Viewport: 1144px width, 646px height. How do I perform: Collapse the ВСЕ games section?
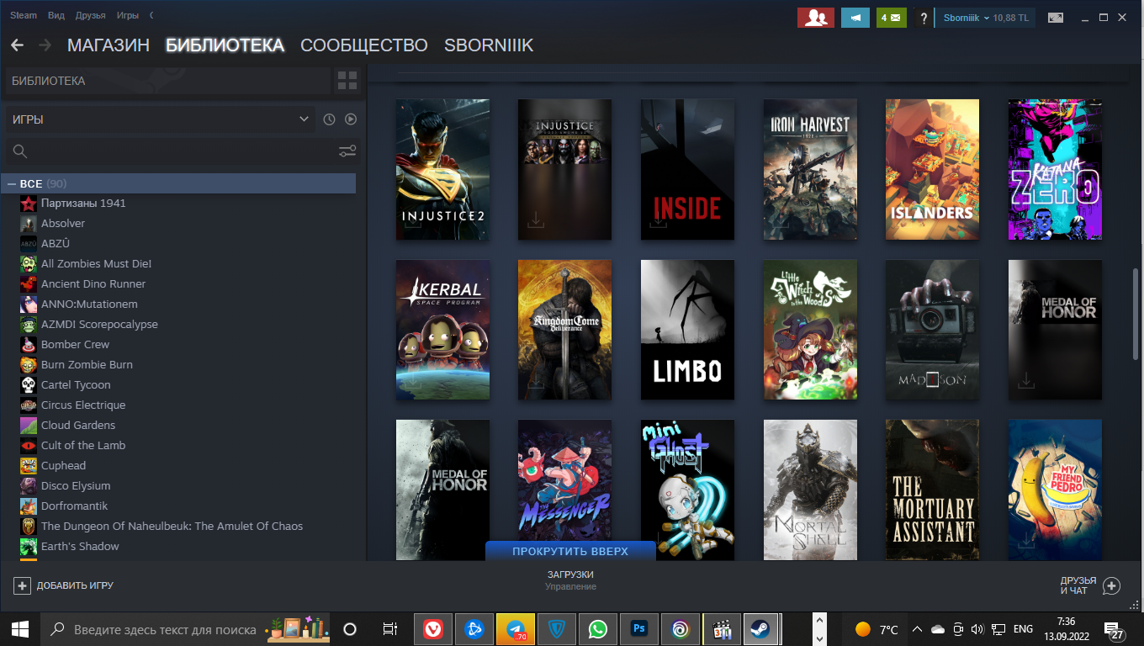(x=12, y=183)
